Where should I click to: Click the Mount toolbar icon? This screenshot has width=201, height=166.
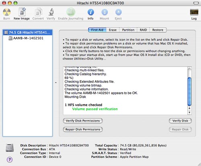(x=105, y=12)
